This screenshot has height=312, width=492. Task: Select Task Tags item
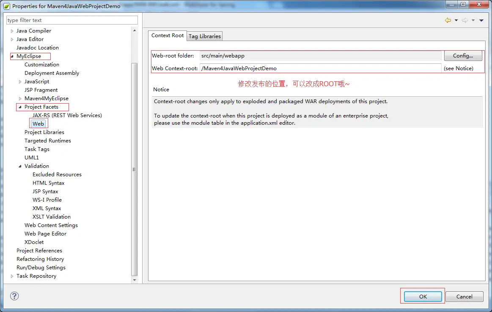(x=37, y=149)
